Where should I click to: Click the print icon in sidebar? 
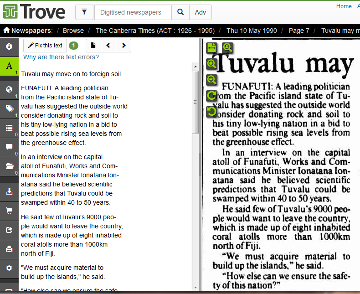click(x=9, y=249)
